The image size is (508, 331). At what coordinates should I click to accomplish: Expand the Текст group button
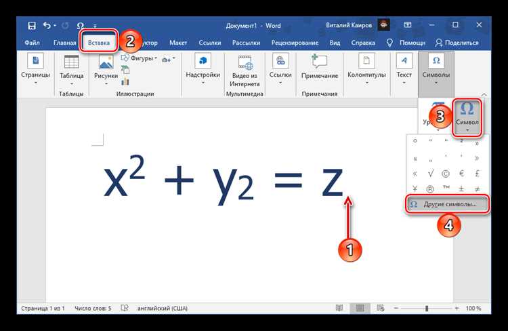[x=404, y=69]
